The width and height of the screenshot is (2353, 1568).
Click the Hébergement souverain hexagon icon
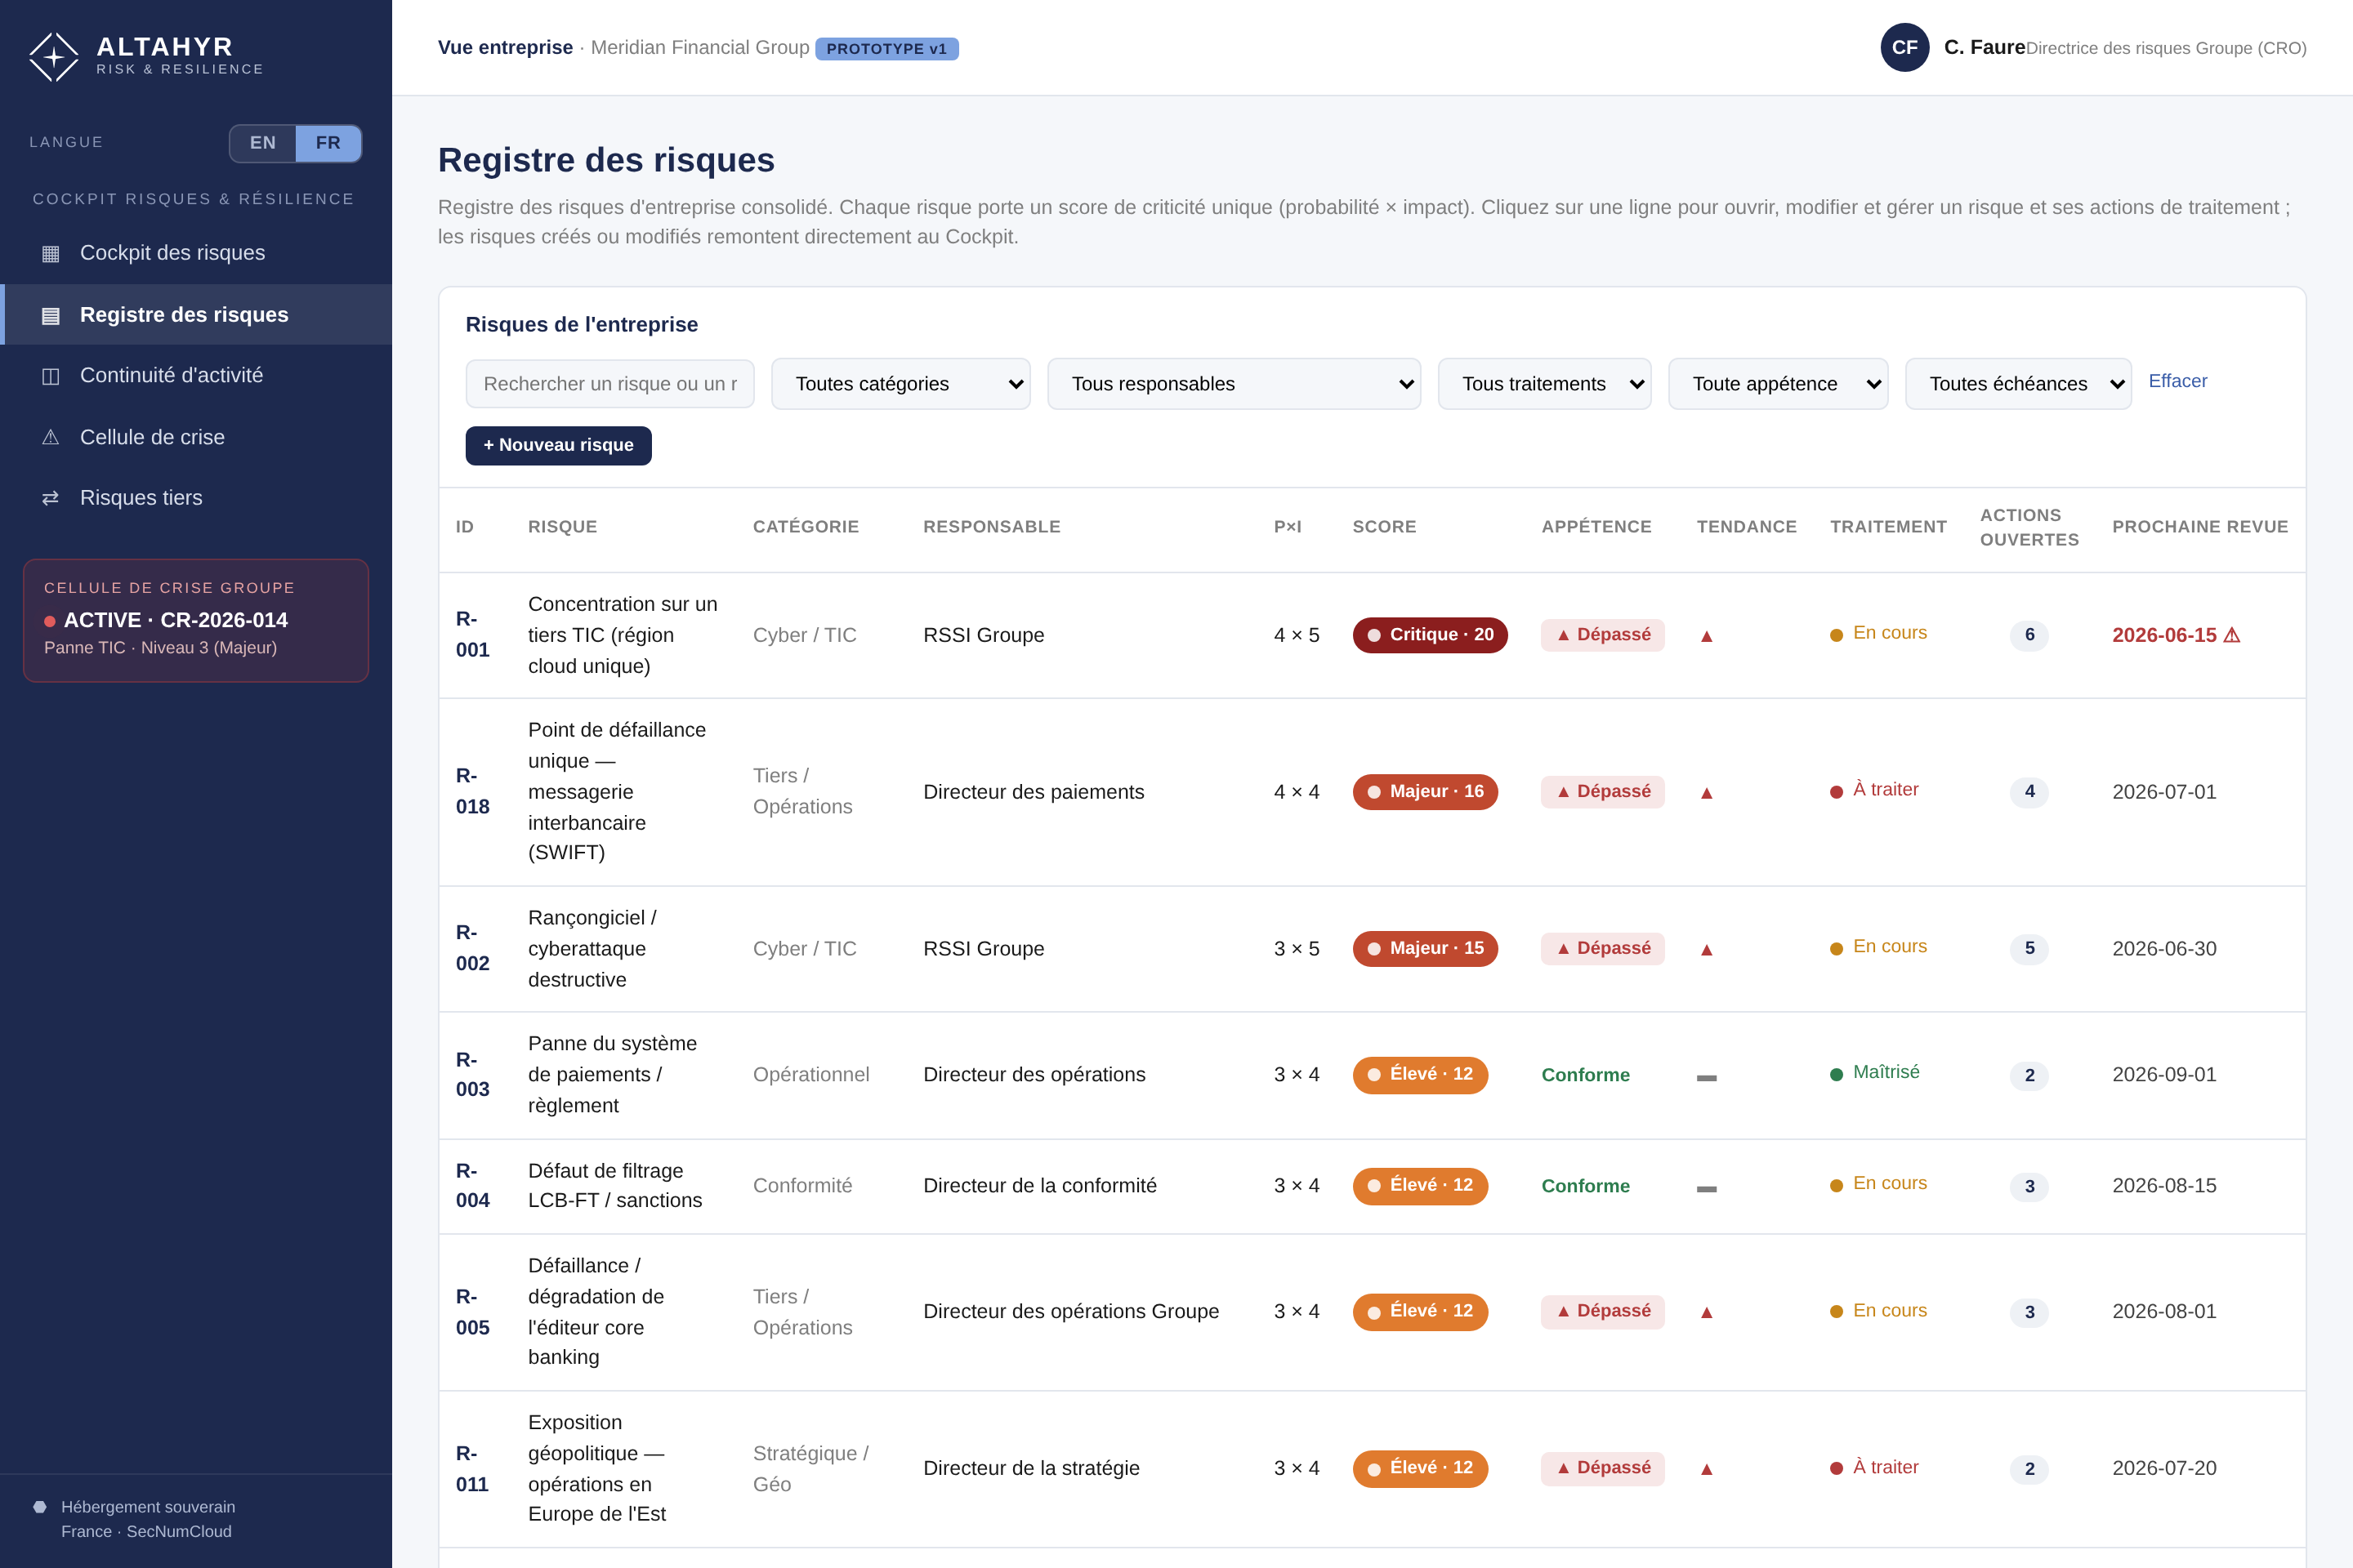[x=40, y=1507]
